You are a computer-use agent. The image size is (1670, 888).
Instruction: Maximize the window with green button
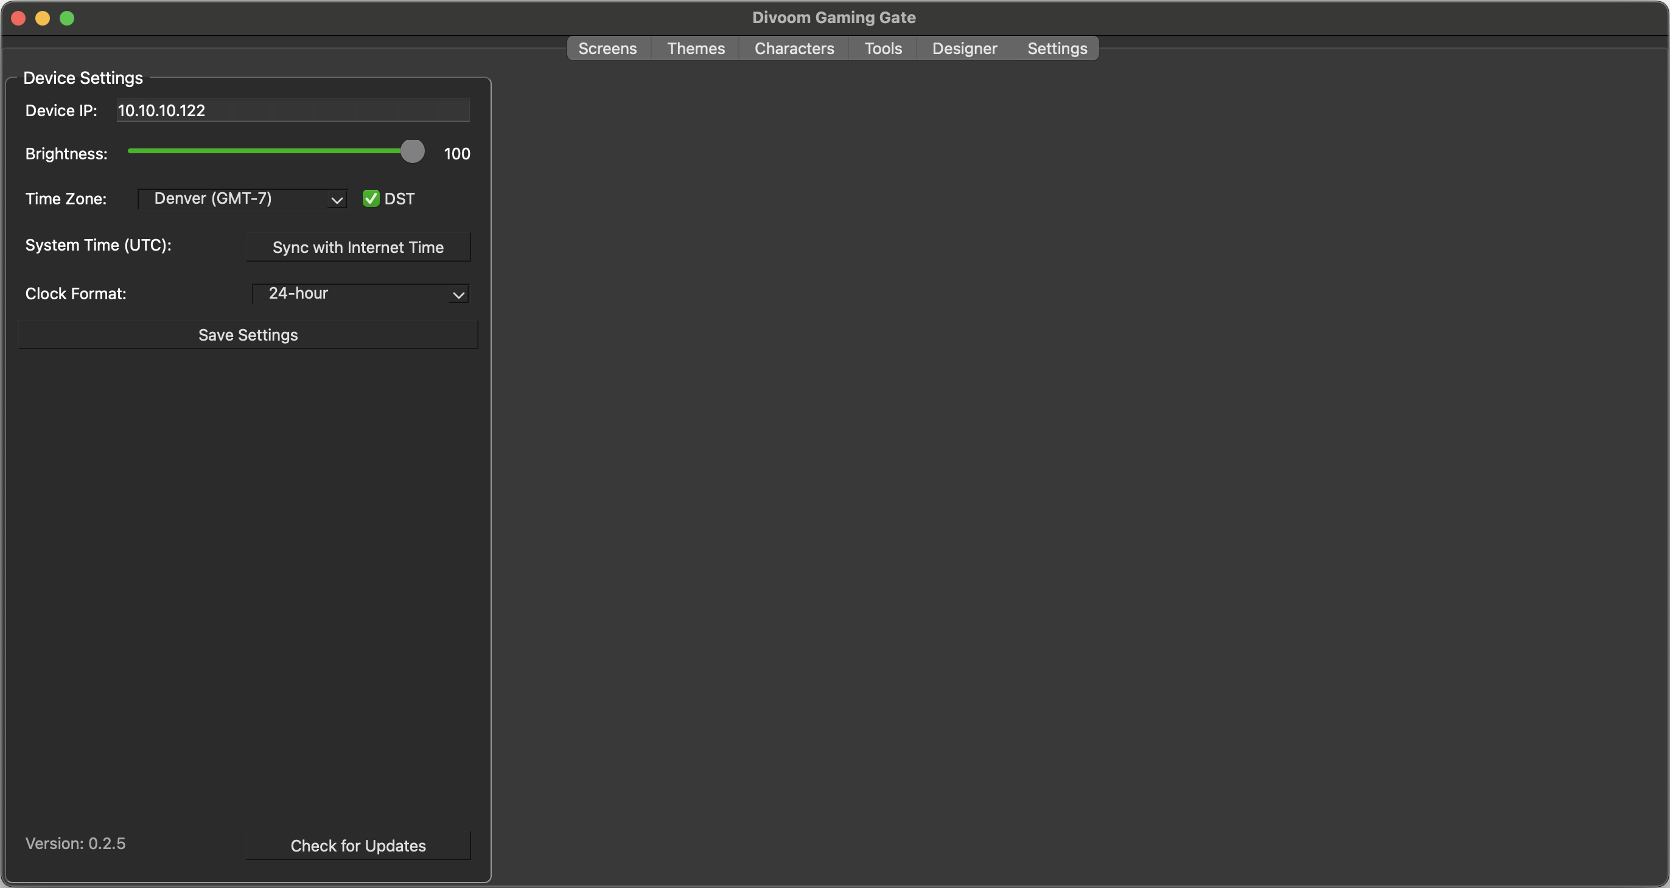(x=68, y=18)
